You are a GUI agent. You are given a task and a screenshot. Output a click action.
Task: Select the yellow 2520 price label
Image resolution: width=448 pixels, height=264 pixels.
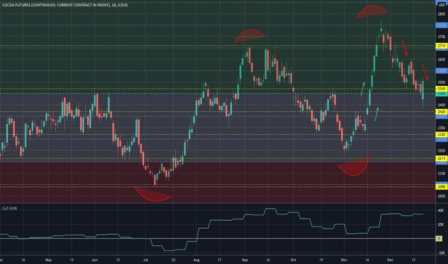tap(441, 89)
